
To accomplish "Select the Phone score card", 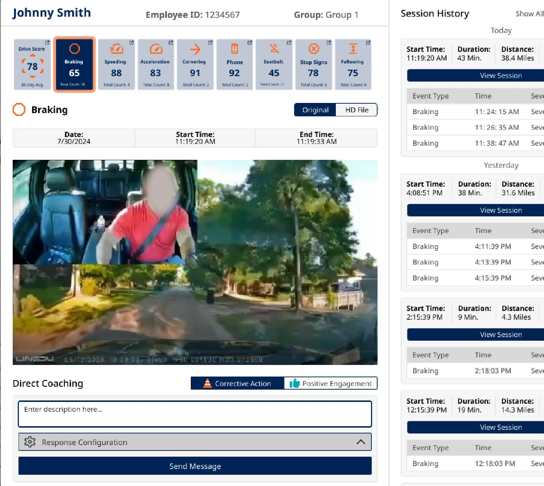I will pos(235,64).
